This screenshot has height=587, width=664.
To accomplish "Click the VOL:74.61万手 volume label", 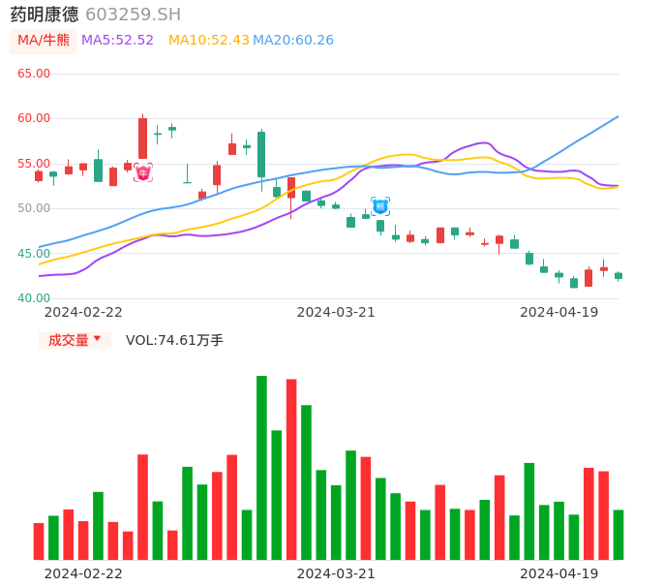I will 174,340.
